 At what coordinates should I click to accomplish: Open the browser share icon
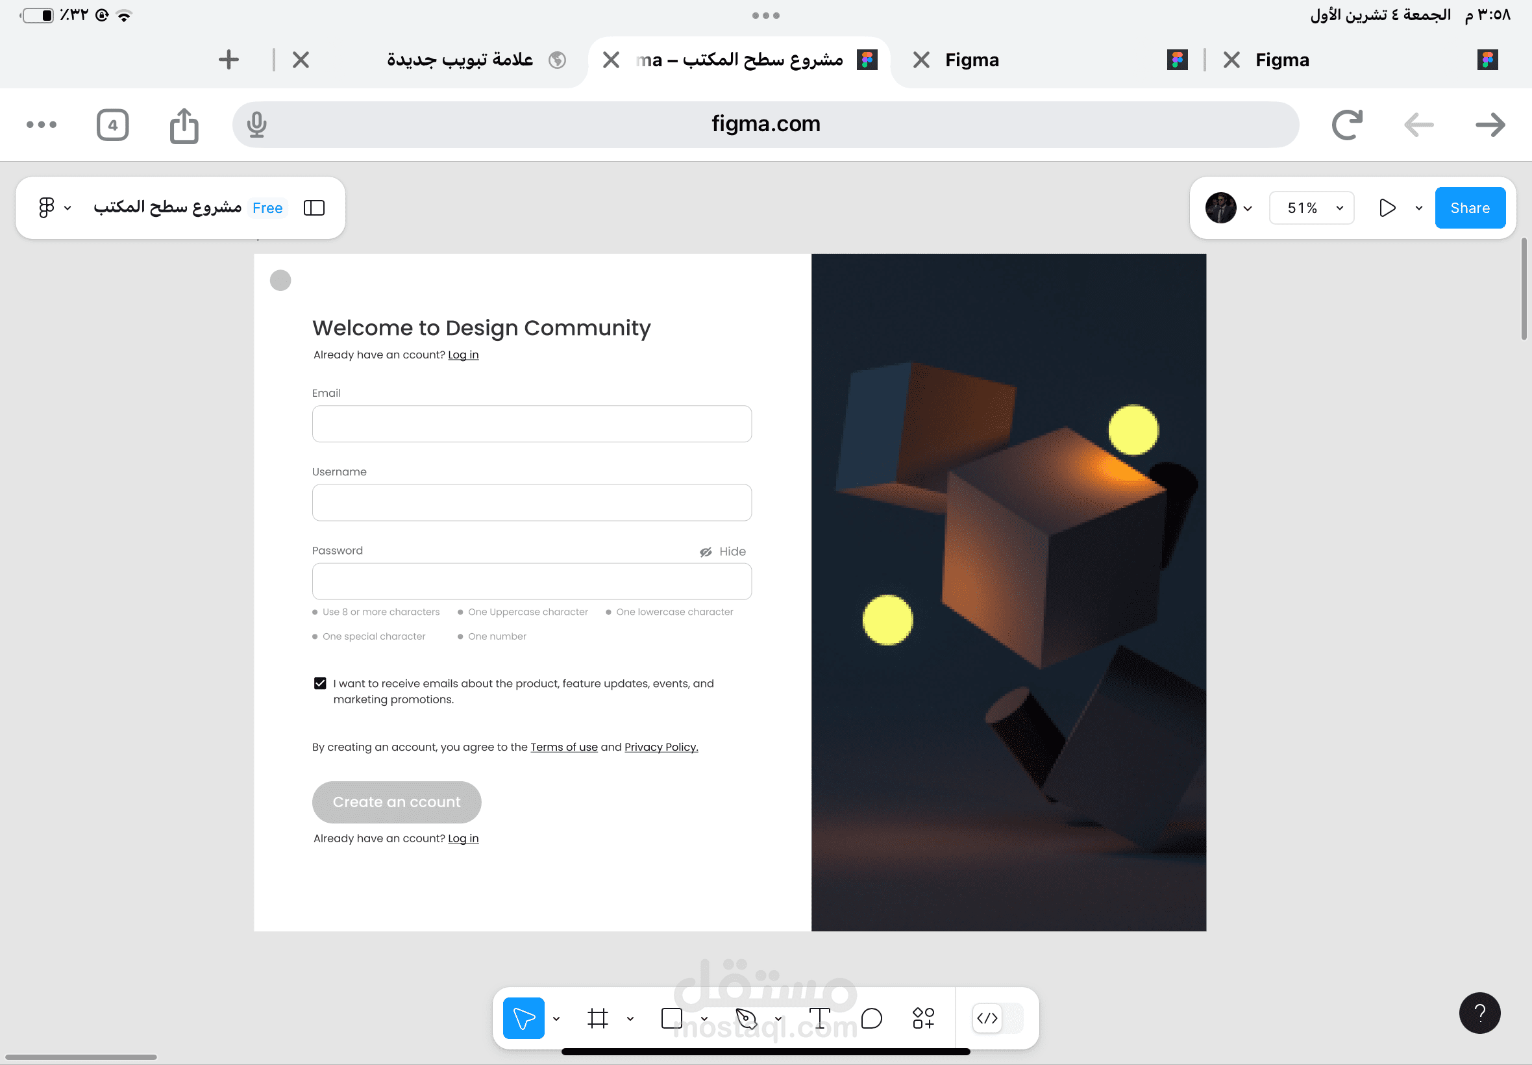184,125
